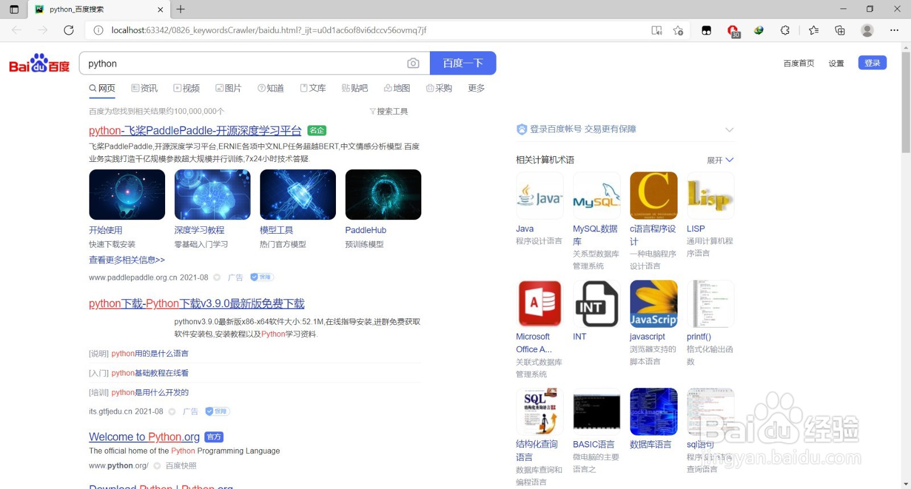Switch to 知道 tab
This screenshot has height=489, width=911.
tap(270, 88)
